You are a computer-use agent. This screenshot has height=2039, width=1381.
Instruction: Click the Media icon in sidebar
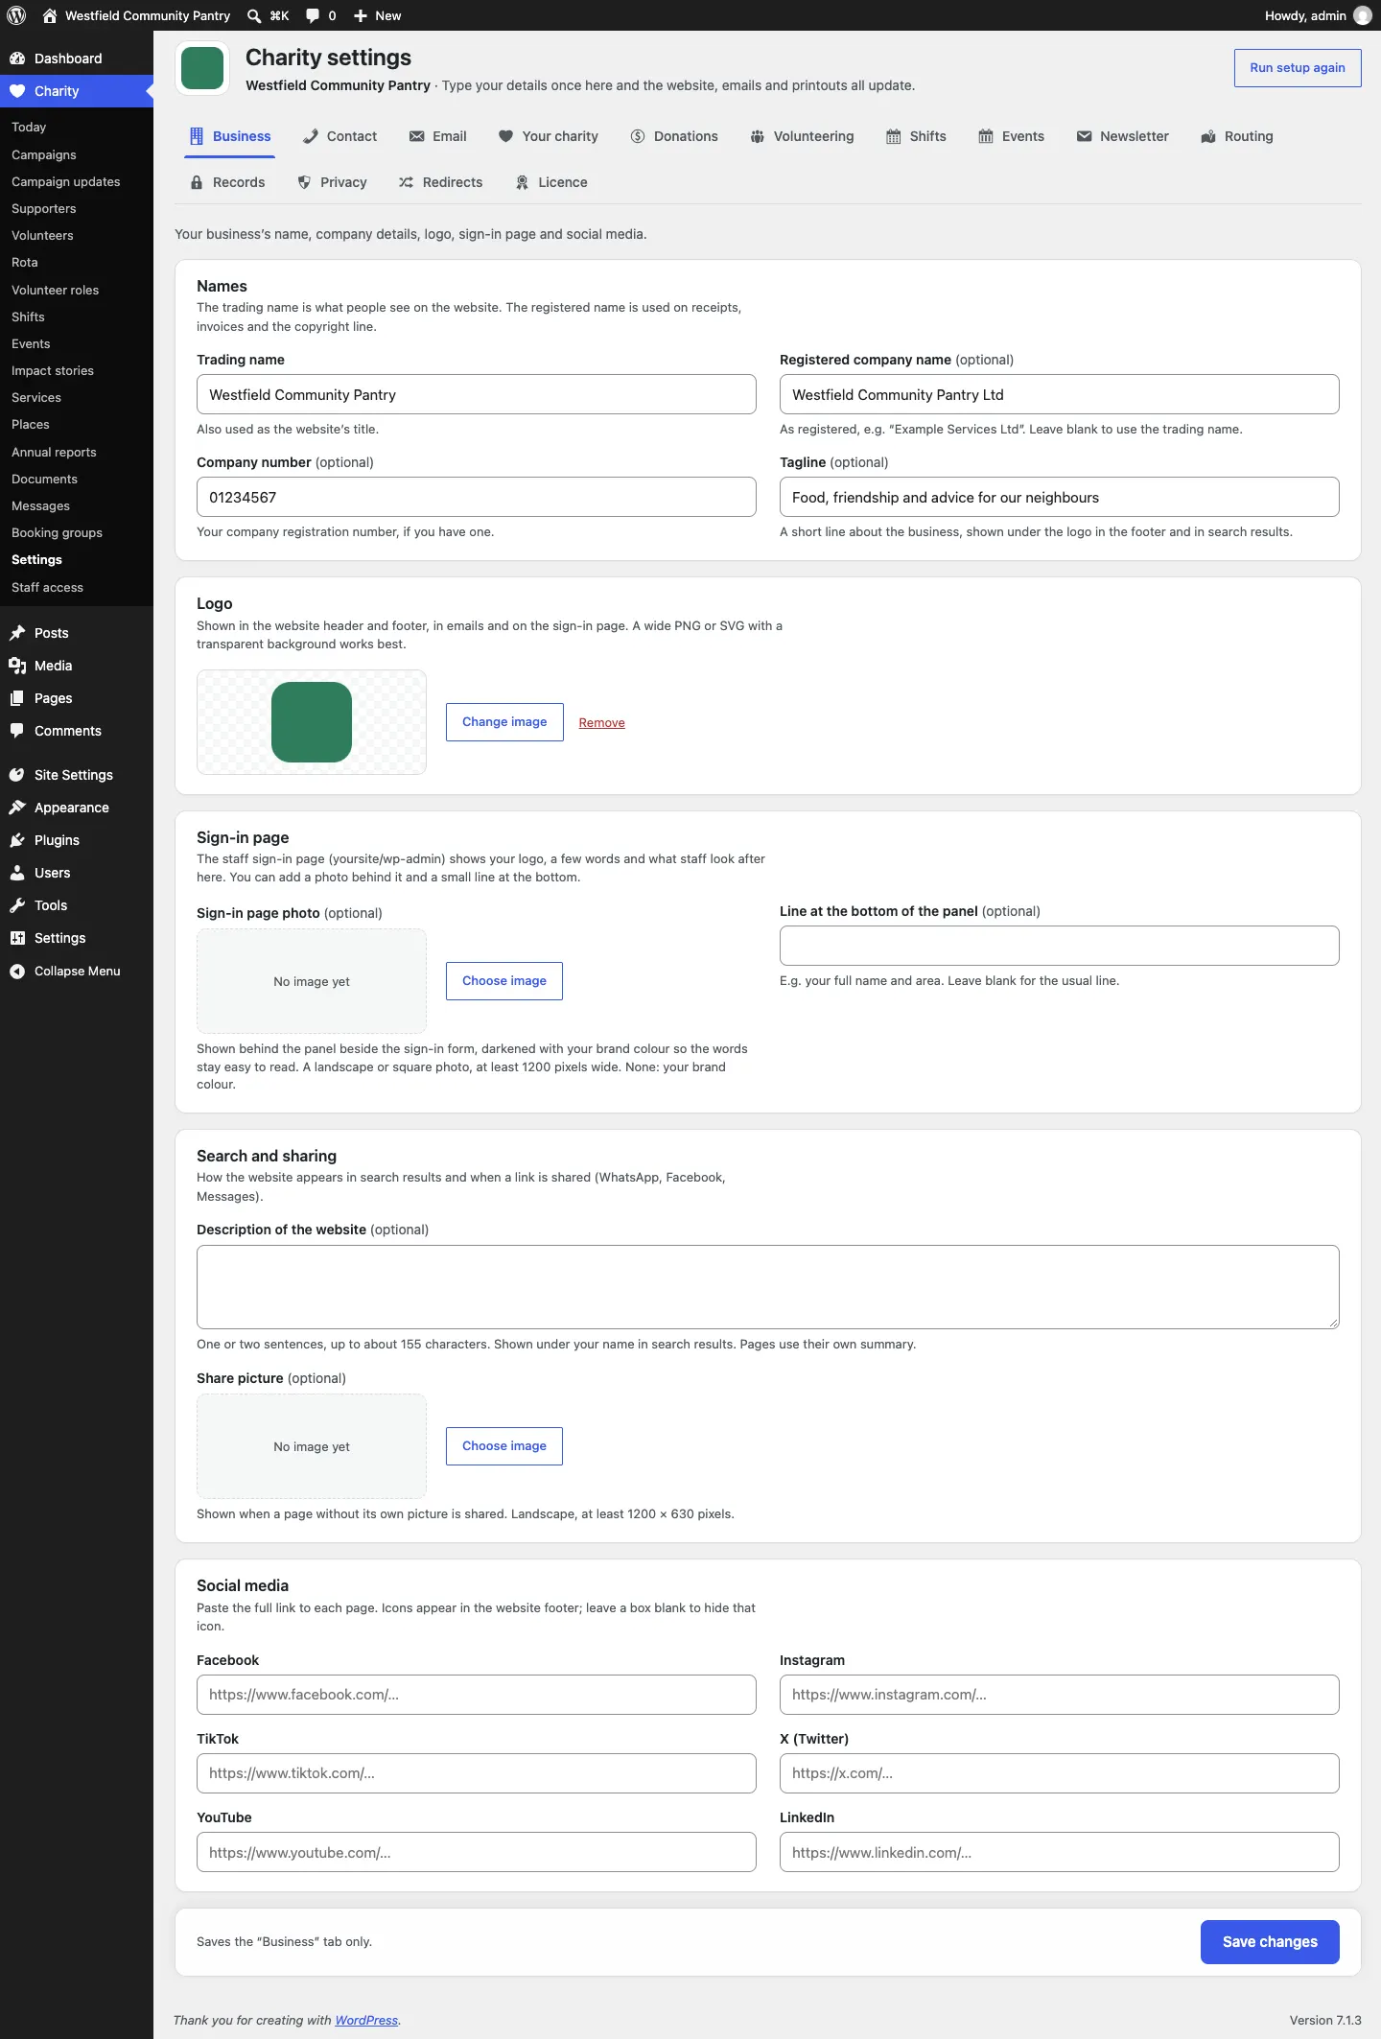pyautogui.click(x=17, y=666)
